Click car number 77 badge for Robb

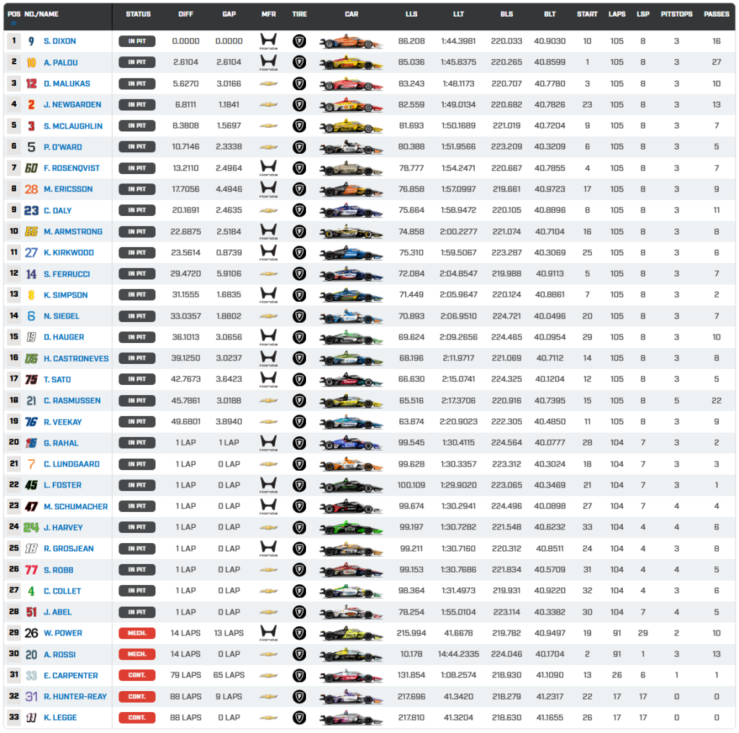click(31, 570)
